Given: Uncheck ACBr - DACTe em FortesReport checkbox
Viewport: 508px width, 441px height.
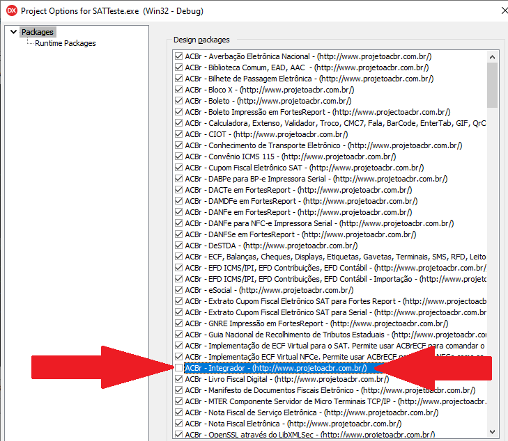Looking at the screenshot, I should click(x=178, y=190).
